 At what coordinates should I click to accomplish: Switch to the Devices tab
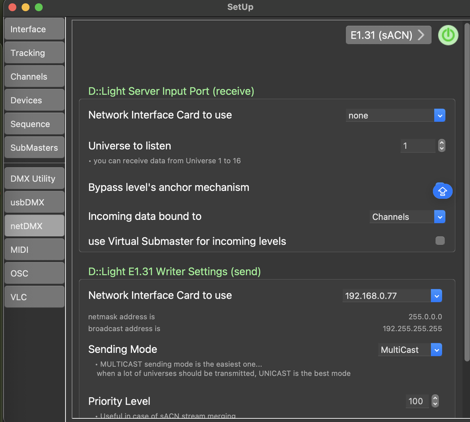[34, 100]
